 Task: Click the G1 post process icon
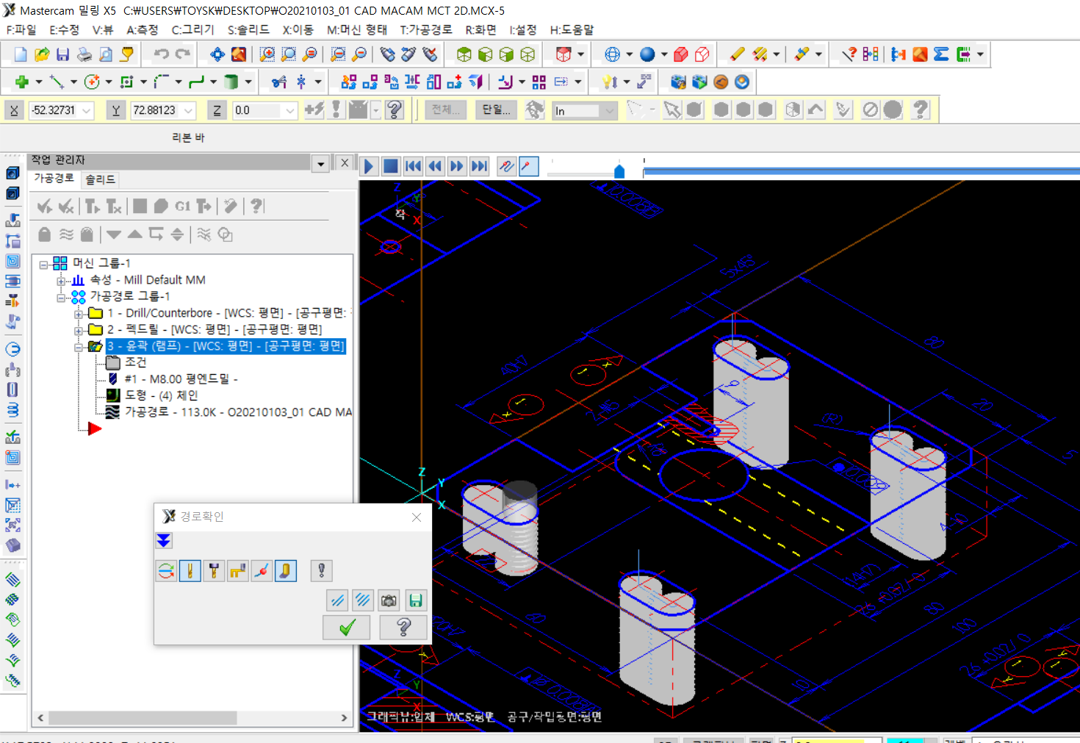click(x=183, y=207)
